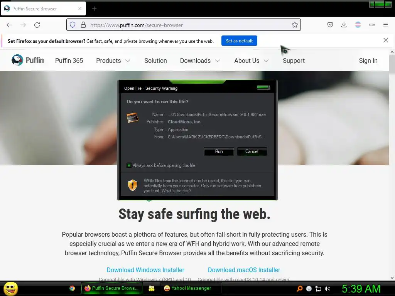Click the Firefox back arrow
The image size is (395, 296).
[x=9, y=25]
